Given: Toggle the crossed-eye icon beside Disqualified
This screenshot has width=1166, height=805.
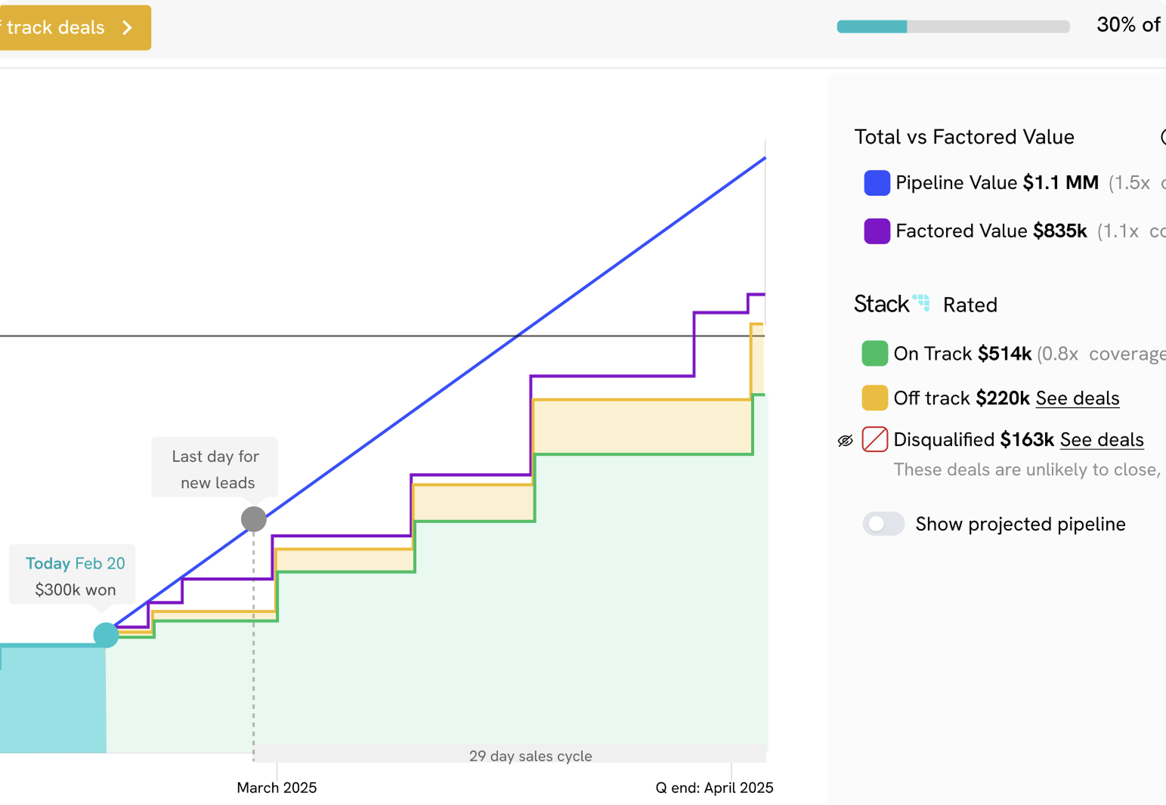Looking at the screenshot, I should 845,441.
